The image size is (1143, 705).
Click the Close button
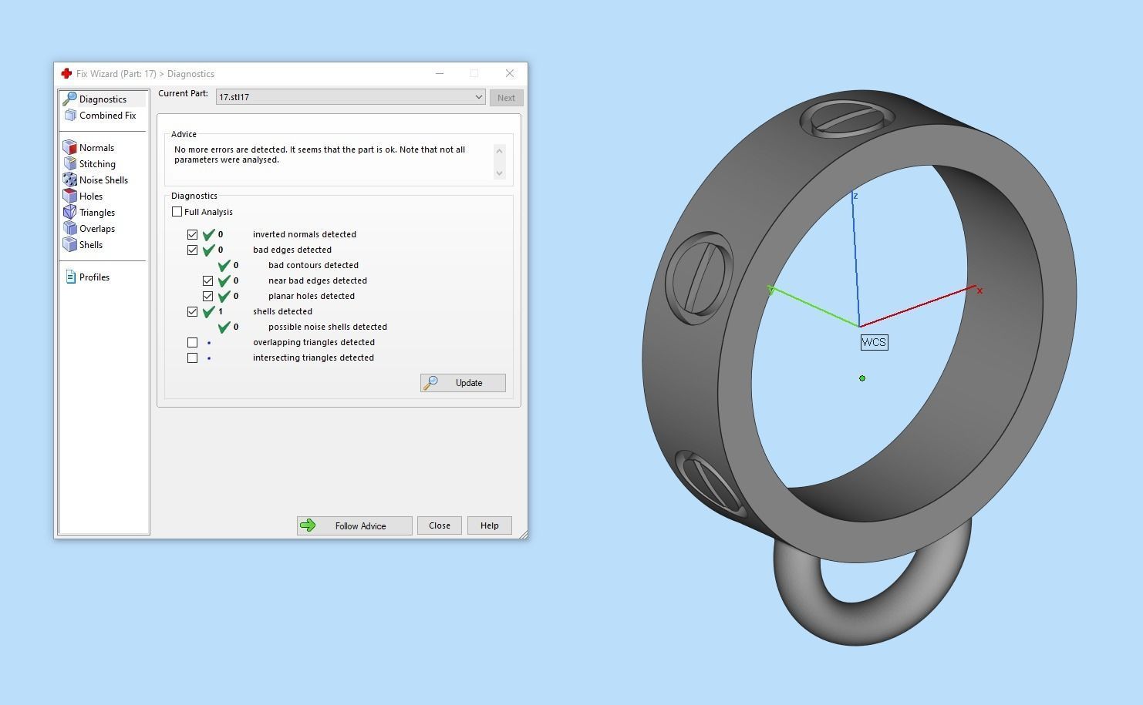coord(440,525)
